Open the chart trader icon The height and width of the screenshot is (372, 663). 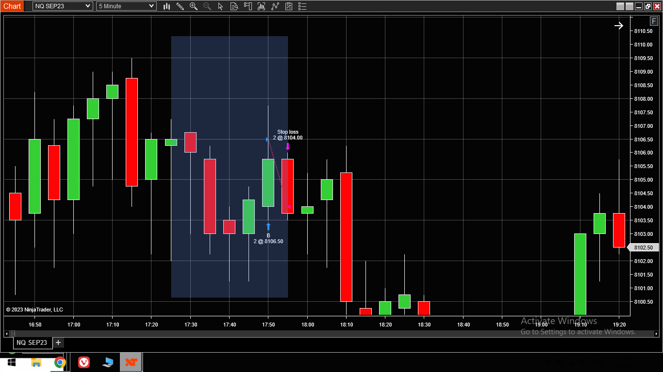point(248,6)
